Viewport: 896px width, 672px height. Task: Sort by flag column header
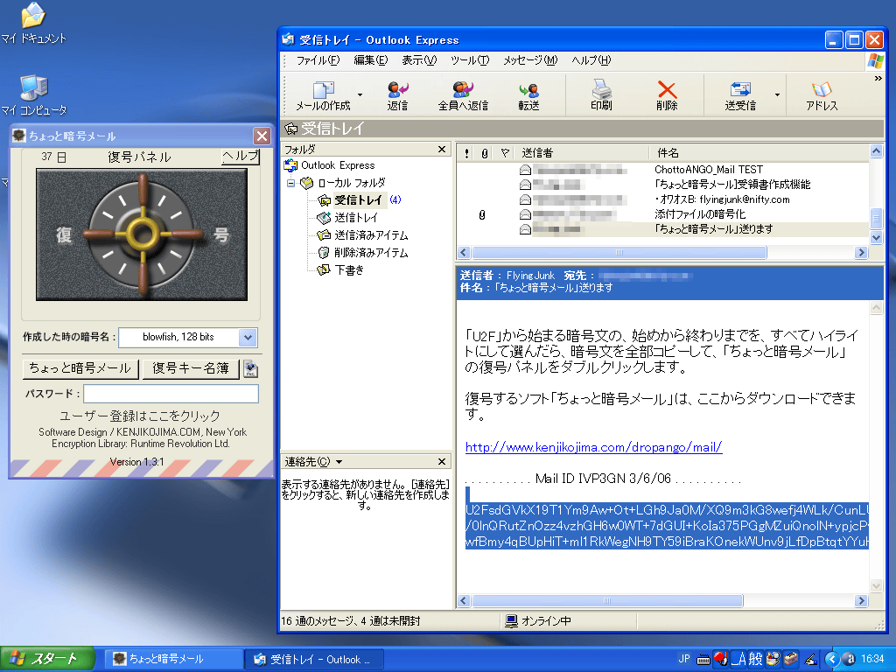[x=505, y=153]
